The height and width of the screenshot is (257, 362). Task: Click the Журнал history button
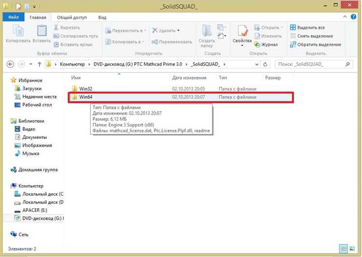coord(266,44)
